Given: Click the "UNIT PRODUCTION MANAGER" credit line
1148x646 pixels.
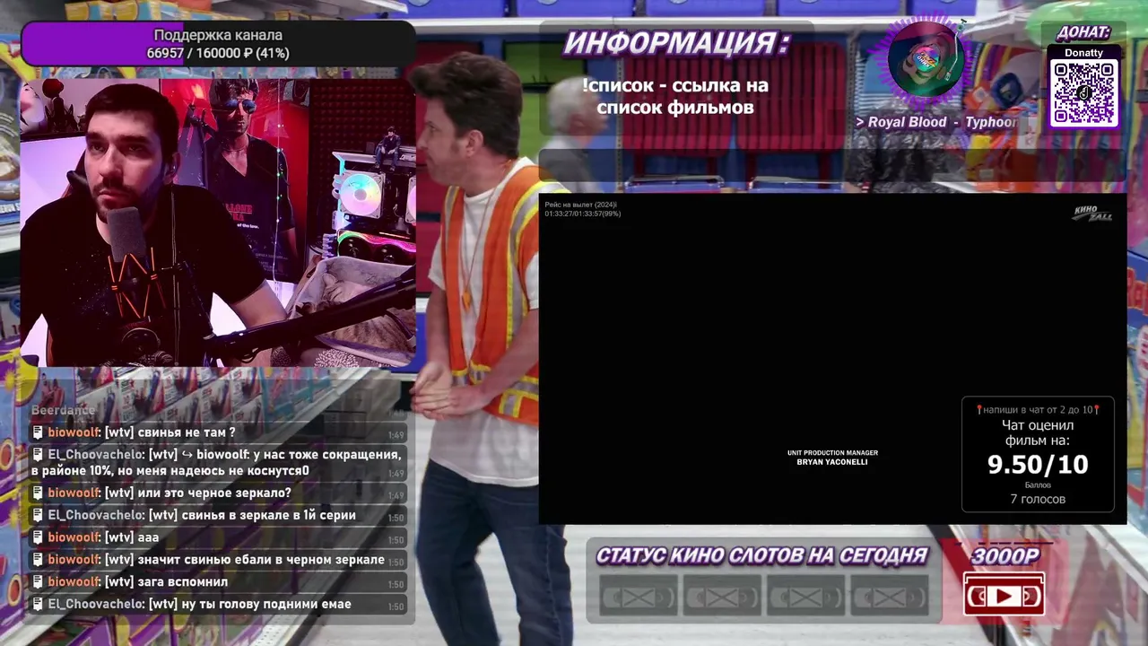Looking at the screenshot, I should click(832, 453).
